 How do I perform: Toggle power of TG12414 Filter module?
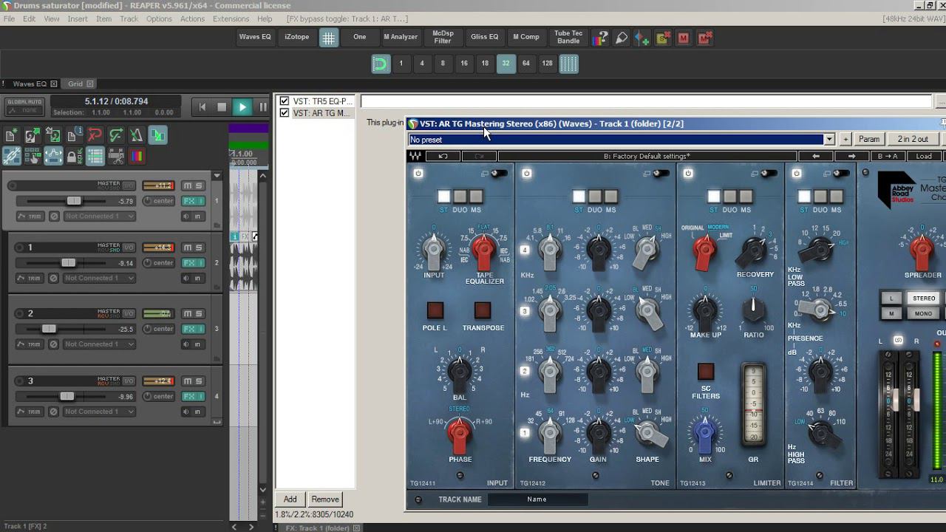[x=797, y=174]
